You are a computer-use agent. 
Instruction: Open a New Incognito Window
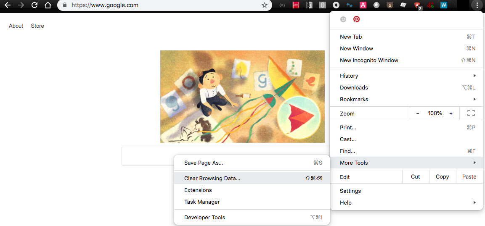[406, 60]
